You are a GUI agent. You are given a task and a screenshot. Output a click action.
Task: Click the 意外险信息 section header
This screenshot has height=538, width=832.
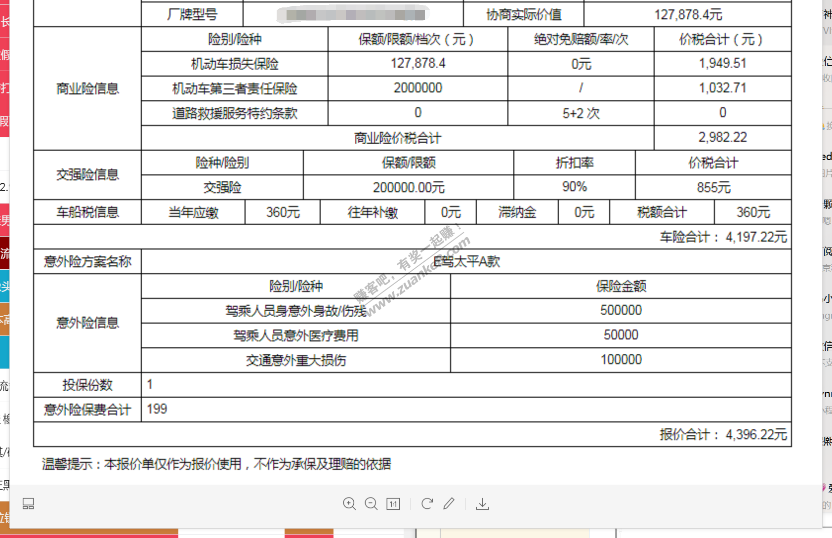[x=87, y=323]
